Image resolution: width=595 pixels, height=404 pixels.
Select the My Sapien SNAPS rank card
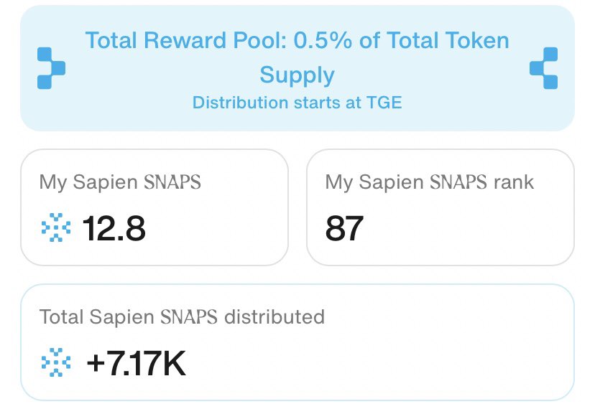click(x=441, y=207)
